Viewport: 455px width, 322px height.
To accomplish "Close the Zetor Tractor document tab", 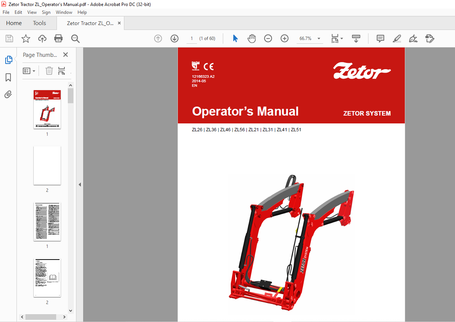I will click(119, 23).
